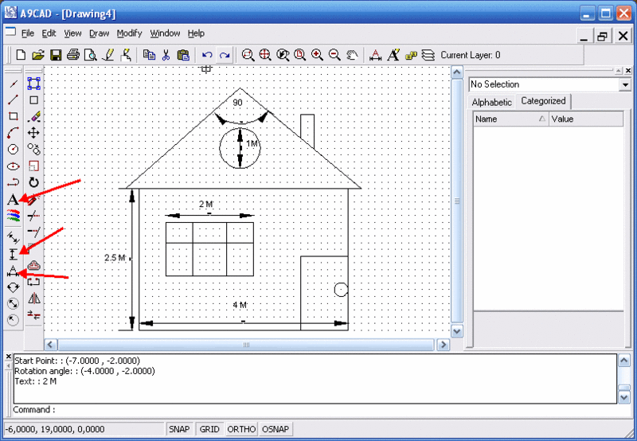This screenshot has width=637, height=441.
Task: Open the Layers stack icon
Action: (x=428, y=55)
